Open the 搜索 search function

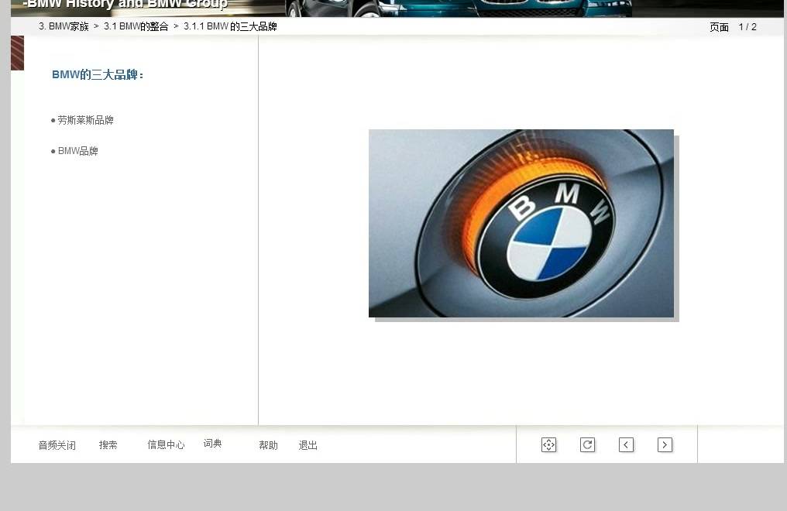pos(108,445)
